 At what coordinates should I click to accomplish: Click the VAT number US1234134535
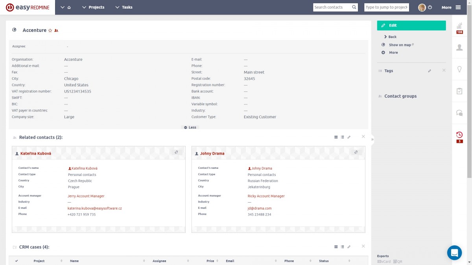click(78, 91)
